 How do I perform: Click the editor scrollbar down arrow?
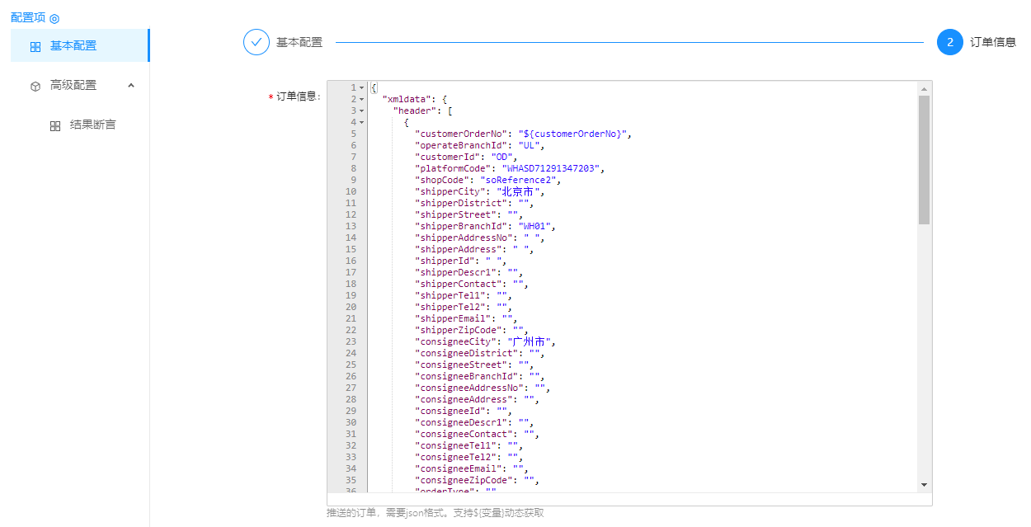coord(924,484)
